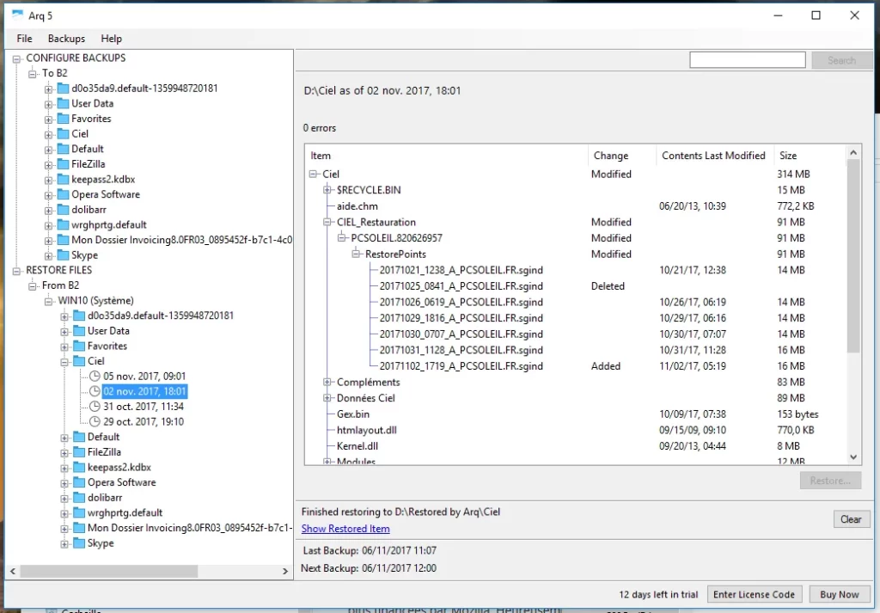This screenshot has height=613, width=880.
Task: Collapse the RESTORE FILES tree node
Action: pyautogui.click(x=16, y=271)
